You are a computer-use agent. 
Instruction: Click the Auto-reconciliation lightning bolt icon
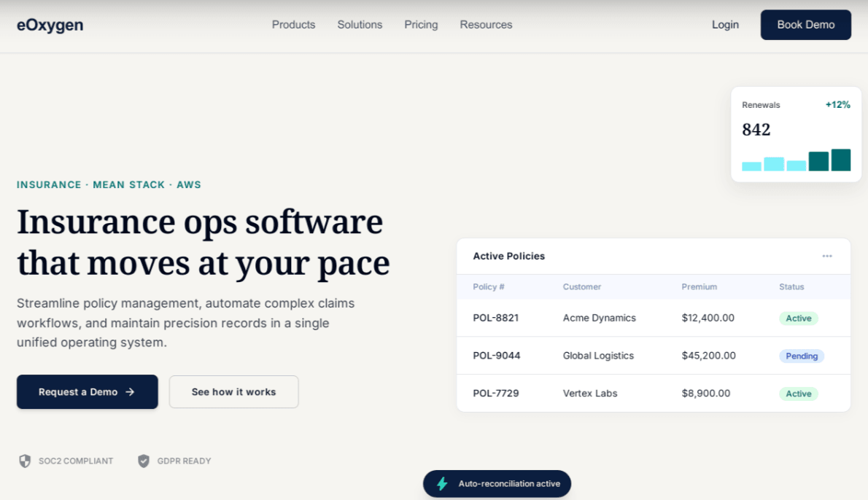(442, 484)
